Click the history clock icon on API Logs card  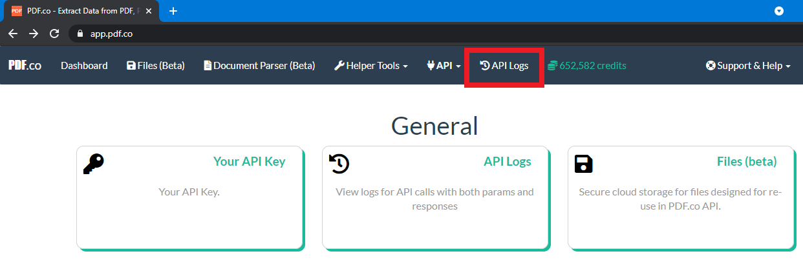pyautogui.click(x=339, y=163)
